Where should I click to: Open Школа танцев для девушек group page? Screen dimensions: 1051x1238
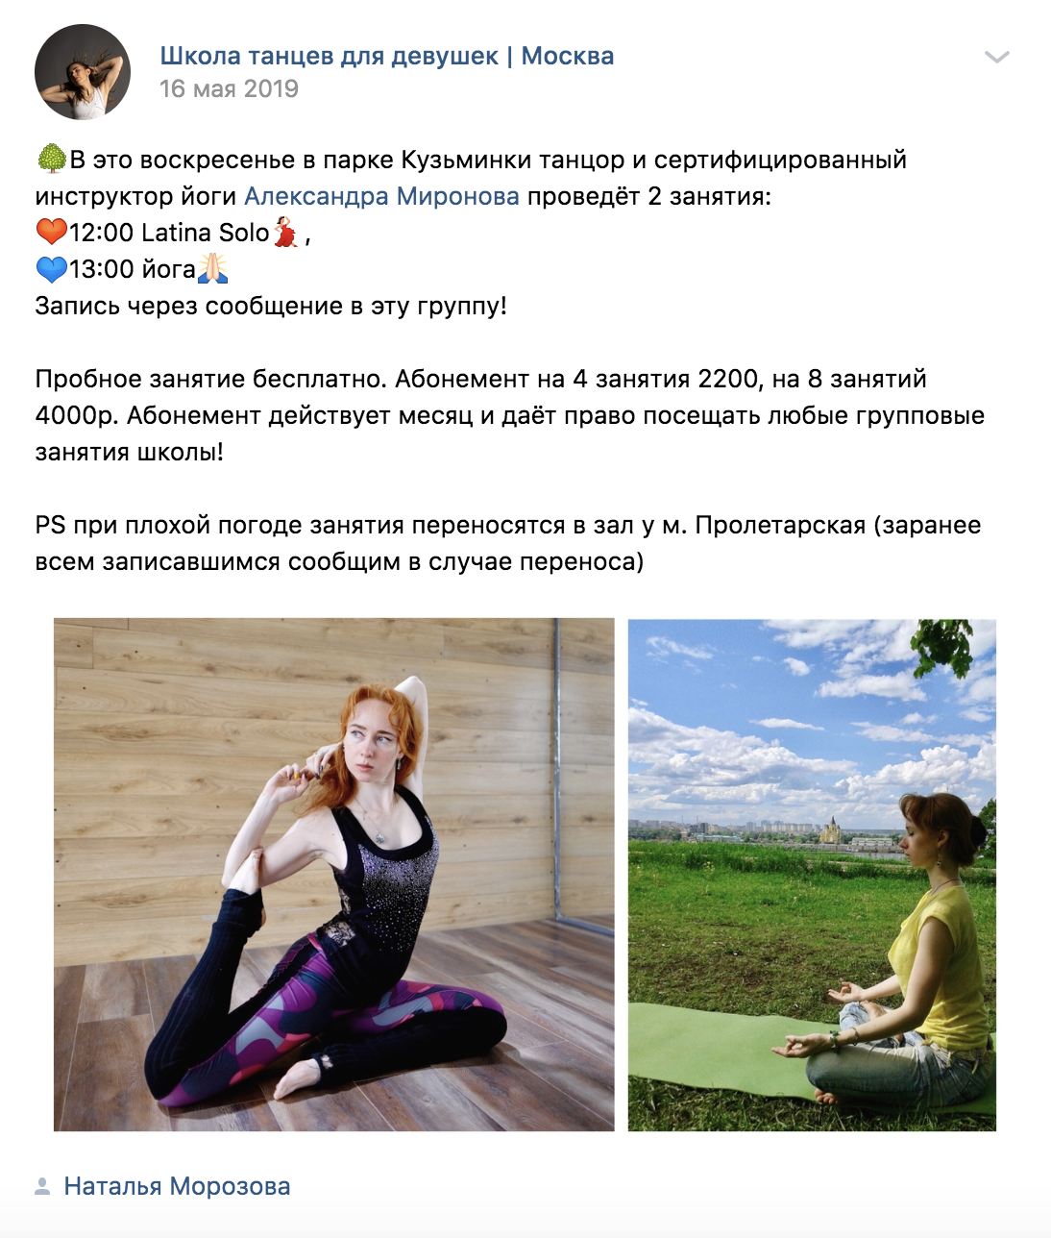[x=387, y=56]
